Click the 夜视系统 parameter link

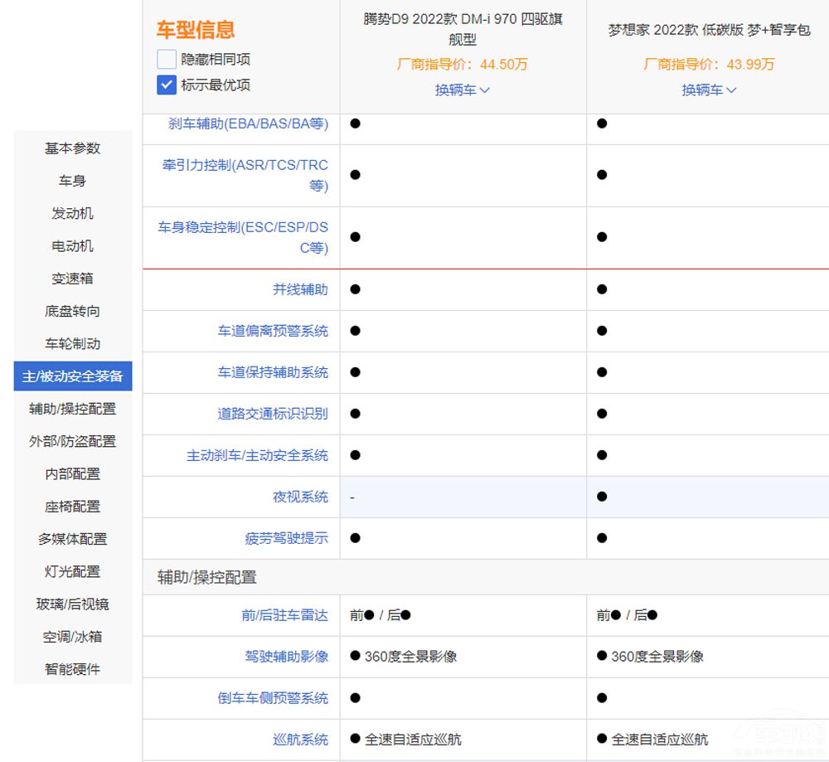300,497
